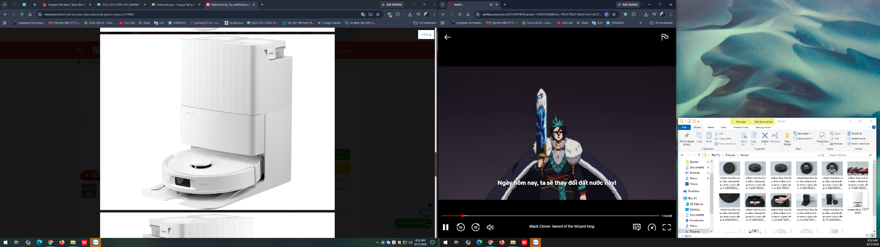Click Rename in Explorer ribbon
The image size is (880, 247).
pos(775,137)
